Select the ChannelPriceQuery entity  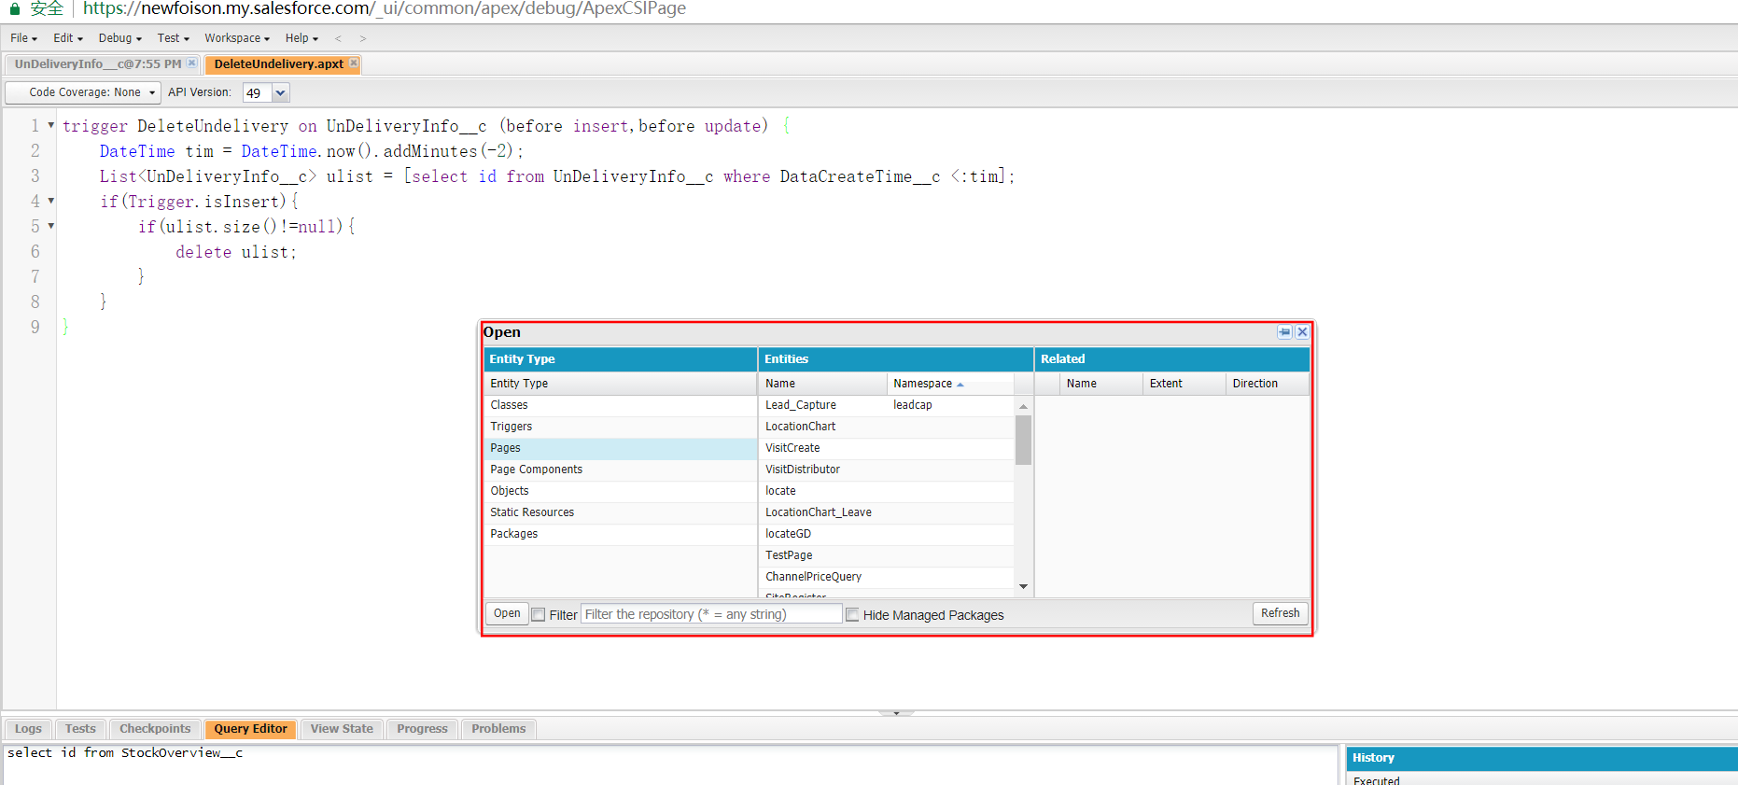tap(887, 577)
